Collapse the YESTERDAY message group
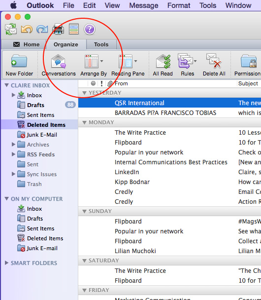Screen dimensions: 261x300 tap(84, 93)
